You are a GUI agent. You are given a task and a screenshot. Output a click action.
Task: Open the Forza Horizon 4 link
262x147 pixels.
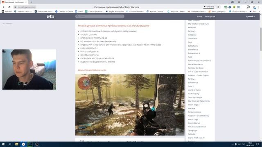(x=194, y=112)
